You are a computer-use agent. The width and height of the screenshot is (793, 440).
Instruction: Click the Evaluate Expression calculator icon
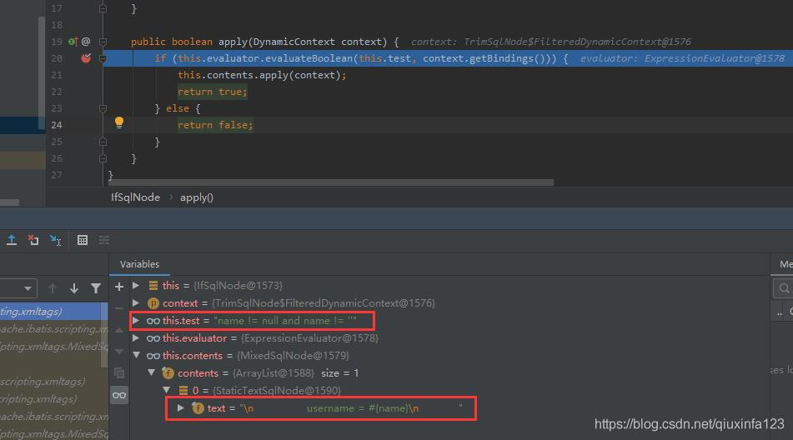coord(83,240)
